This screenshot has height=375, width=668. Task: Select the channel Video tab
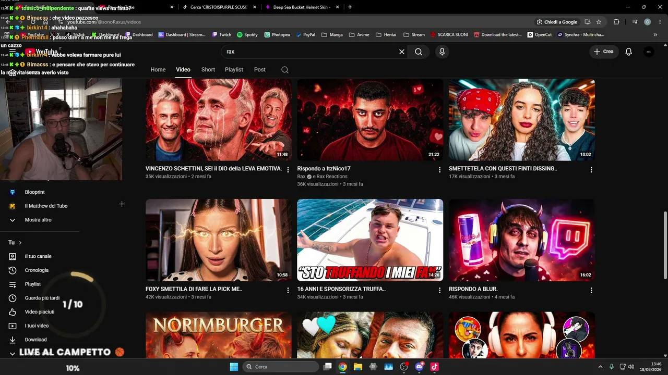coord(183,70)
